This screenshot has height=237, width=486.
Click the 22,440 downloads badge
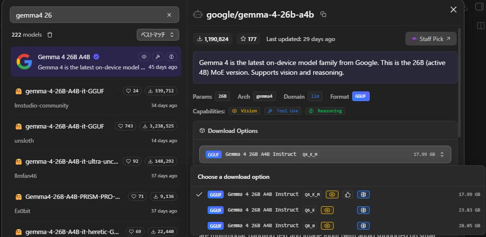(x=163, y=232)
